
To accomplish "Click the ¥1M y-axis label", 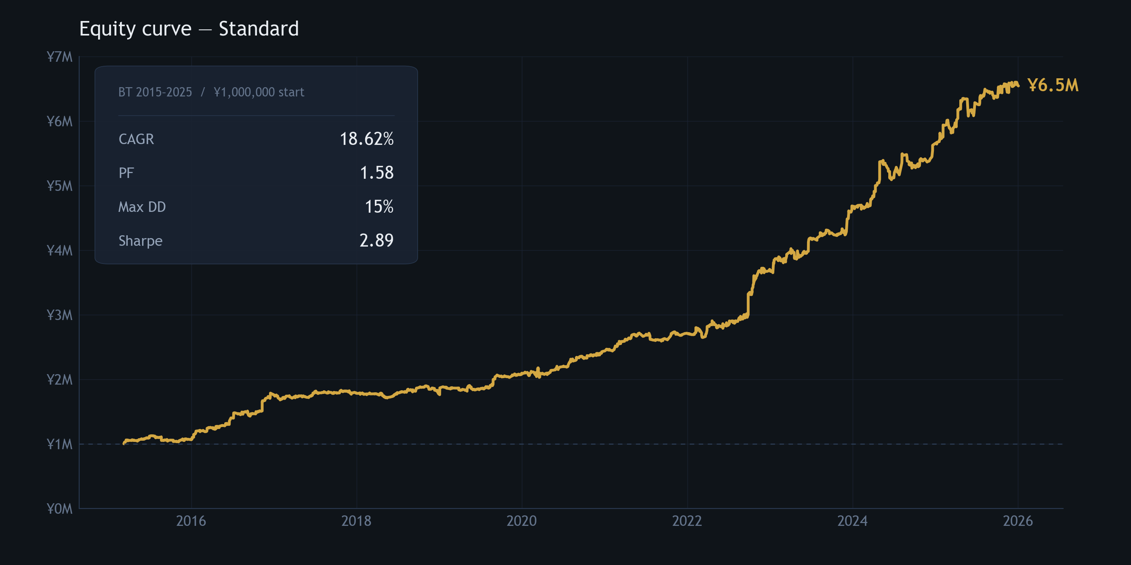I will pos(60,444).
